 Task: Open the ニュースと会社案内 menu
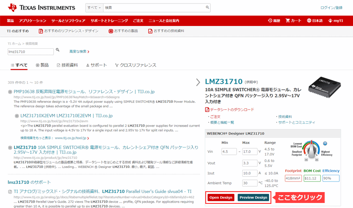(x=164, y=20)
